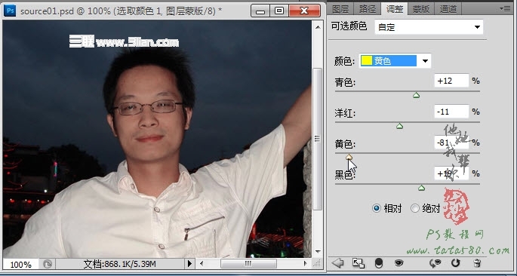This screenshot has width=517, height=276.
Task: Click the 黄色 value field -81
Action: click(451, 143)
